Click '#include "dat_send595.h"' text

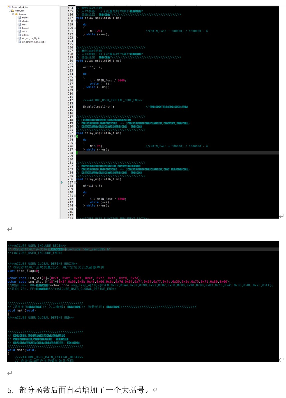(88, 249)
